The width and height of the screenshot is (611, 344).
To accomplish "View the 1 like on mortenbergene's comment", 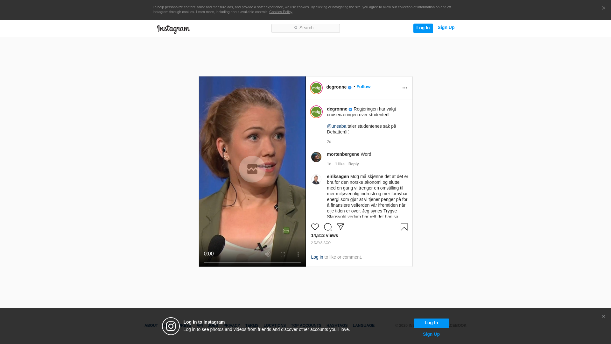I will click(340, 164).
